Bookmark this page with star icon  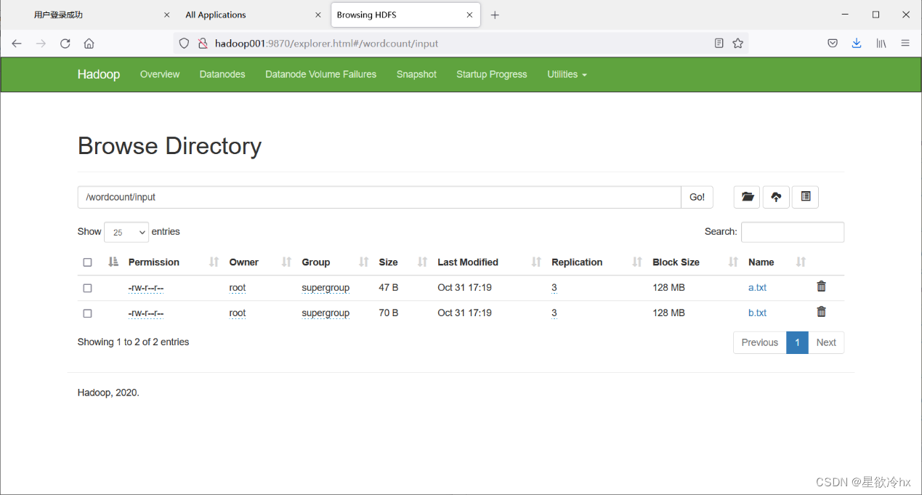[x=738, y=44]
